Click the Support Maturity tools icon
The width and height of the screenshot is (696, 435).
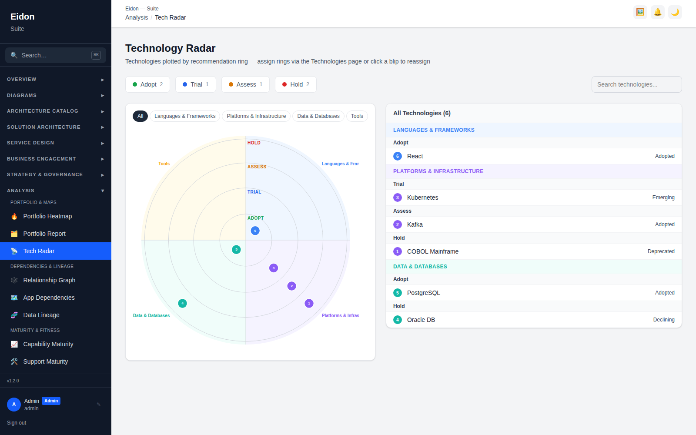[14, 361]
